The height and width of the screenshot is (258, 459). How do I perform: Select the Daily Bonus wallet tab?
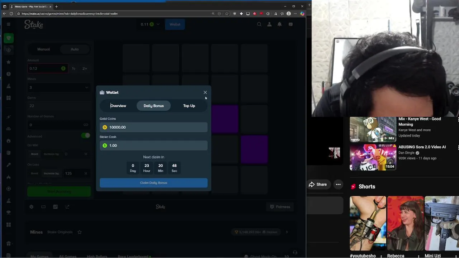point(153,106)
